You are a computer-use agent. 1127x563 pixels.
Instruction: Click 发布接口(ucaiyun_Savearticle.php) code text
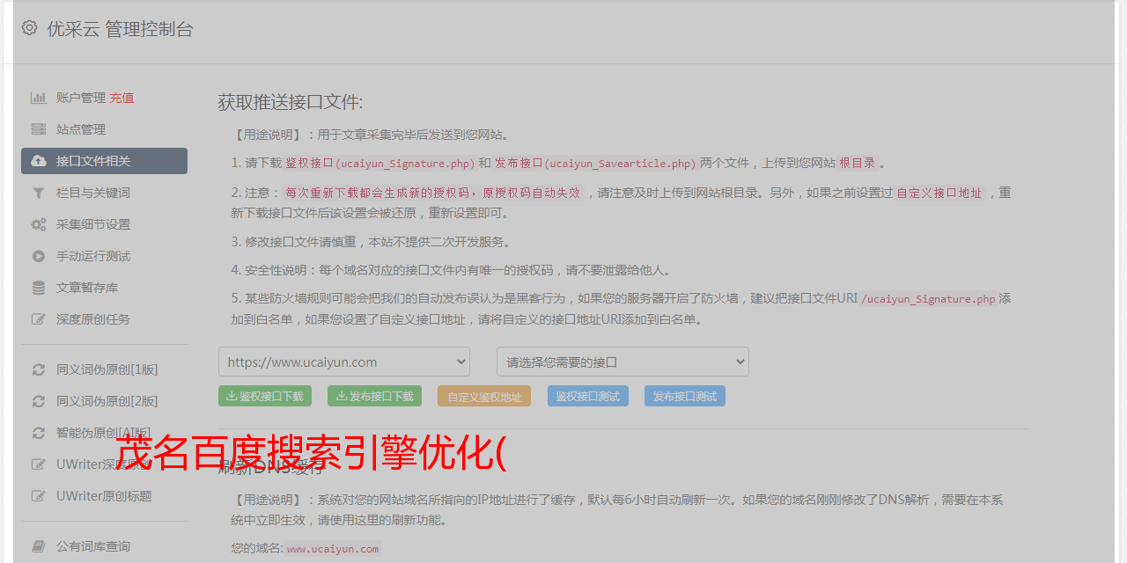pos(595,163)
